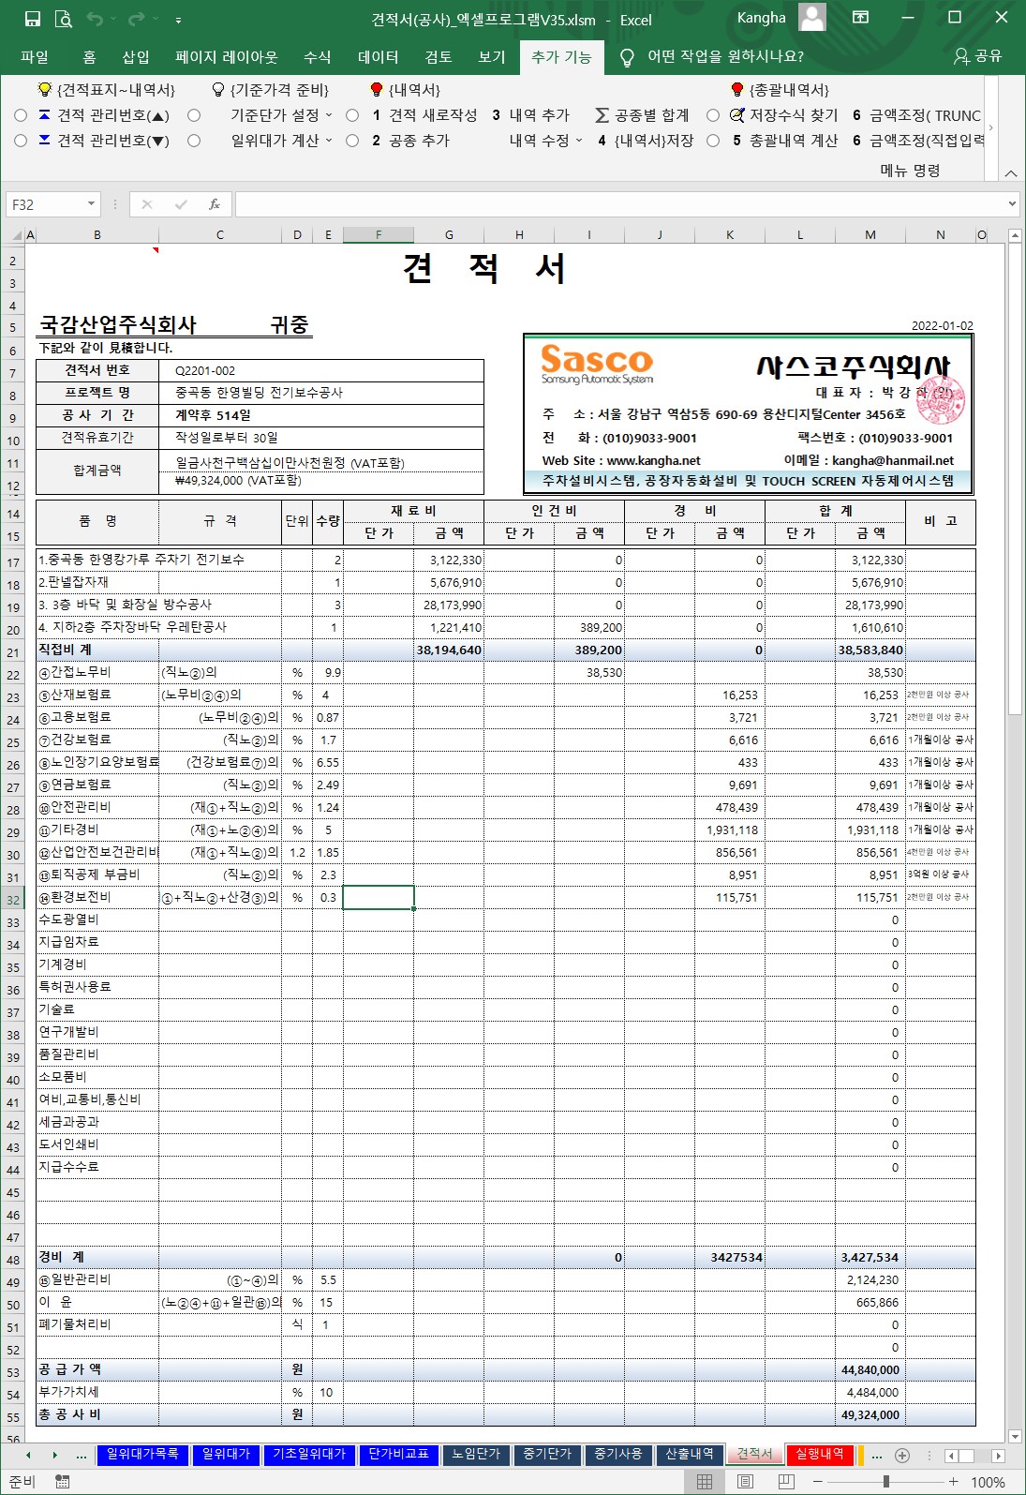Open the 파일 menu tab
1026x1495 pixels.
pos(35,57)
